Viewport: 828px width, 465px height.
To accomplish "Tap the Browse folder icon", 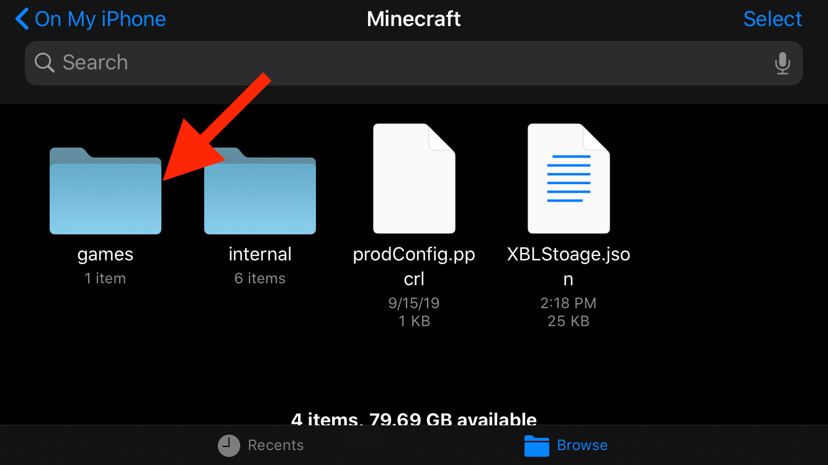I will tap(537, 445).
